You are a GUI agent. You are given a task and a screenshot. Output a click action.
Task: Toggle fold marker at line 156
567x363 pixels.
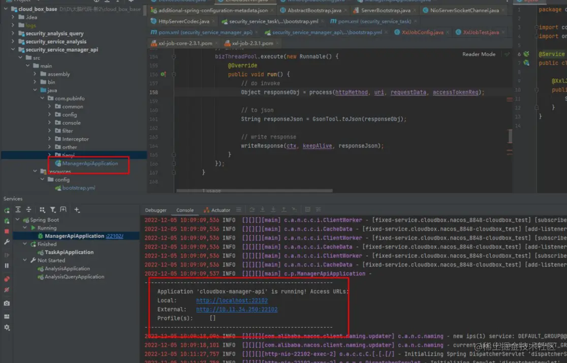tap(174, 75)
